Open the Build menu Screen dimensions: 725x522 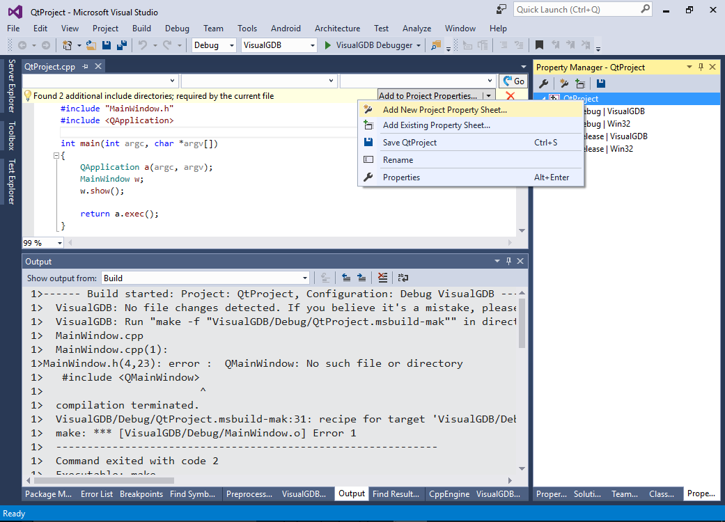click(x=141, y=29)
